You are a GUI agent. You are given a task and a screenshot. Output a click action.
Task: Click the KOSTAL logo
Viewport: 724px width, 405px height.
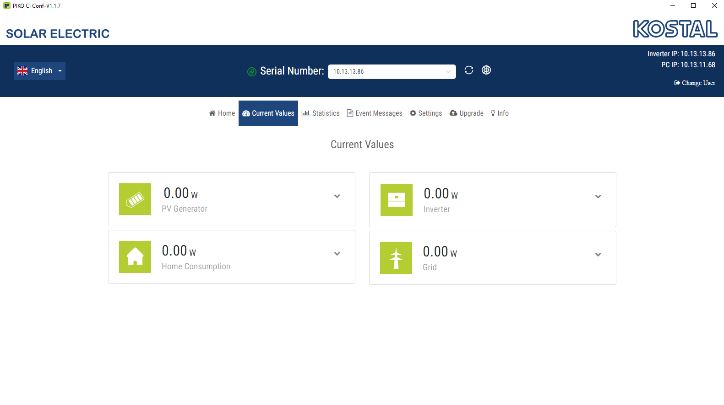[x=675, y=29]
